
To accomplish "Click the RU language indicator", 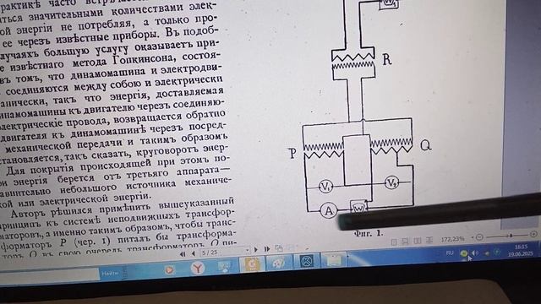I will click(449, 253).
